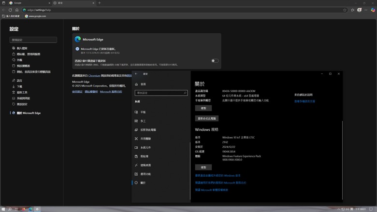The image size is (377, 212).
Task: Open taskbar search magnifier
Action: 10,209
